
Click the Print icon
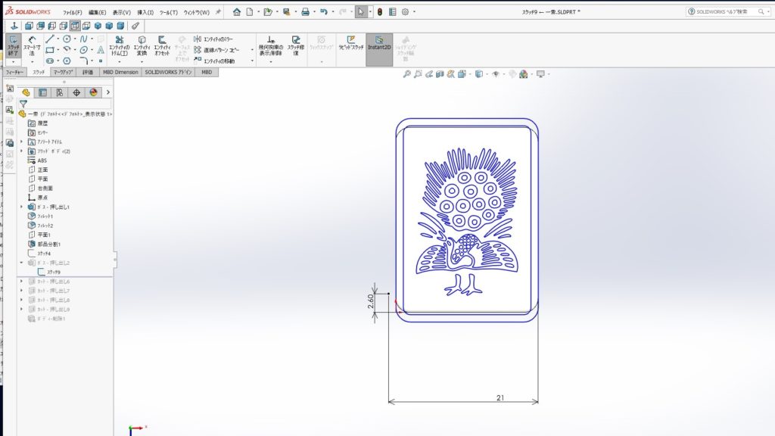tap(305, 12)
